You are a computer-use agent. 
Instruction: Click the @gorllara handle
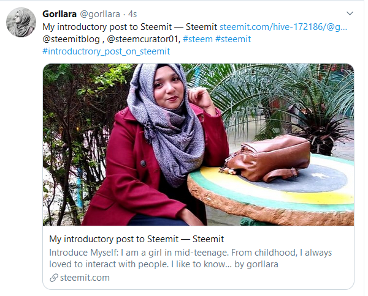(100, 14)
